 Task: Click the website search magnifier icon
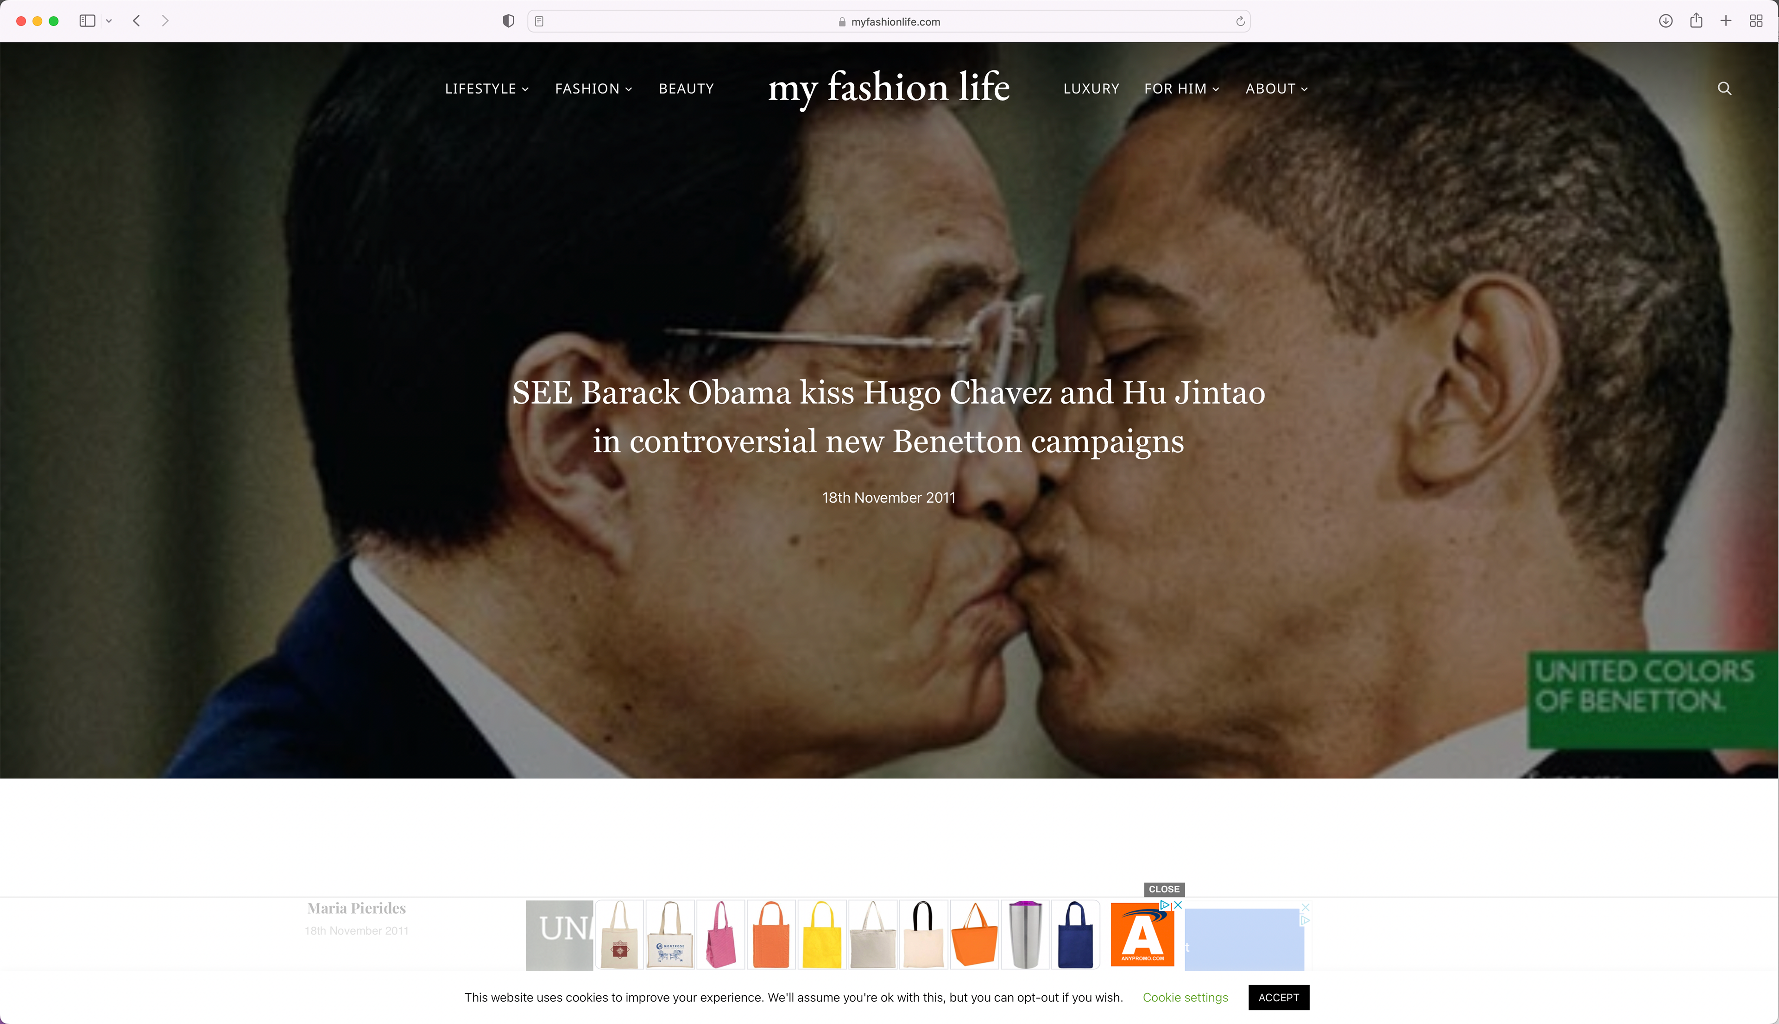click(x=1724, y=88)
